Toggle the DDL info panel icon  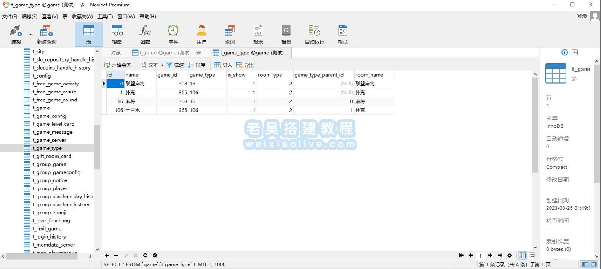(575, 52)
